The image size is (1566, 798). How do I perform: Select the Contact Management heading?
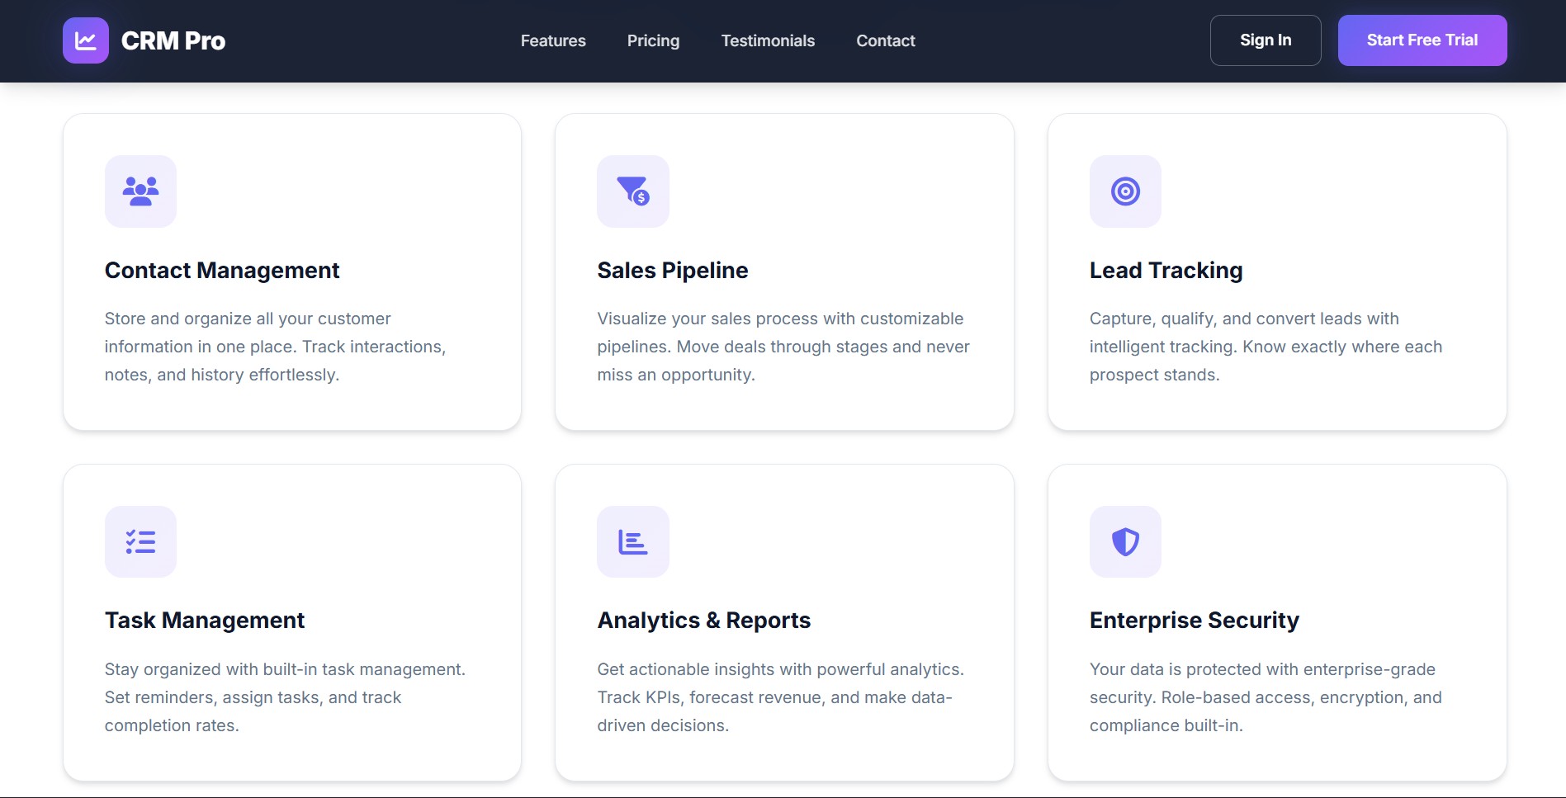(x=222, y=271)
